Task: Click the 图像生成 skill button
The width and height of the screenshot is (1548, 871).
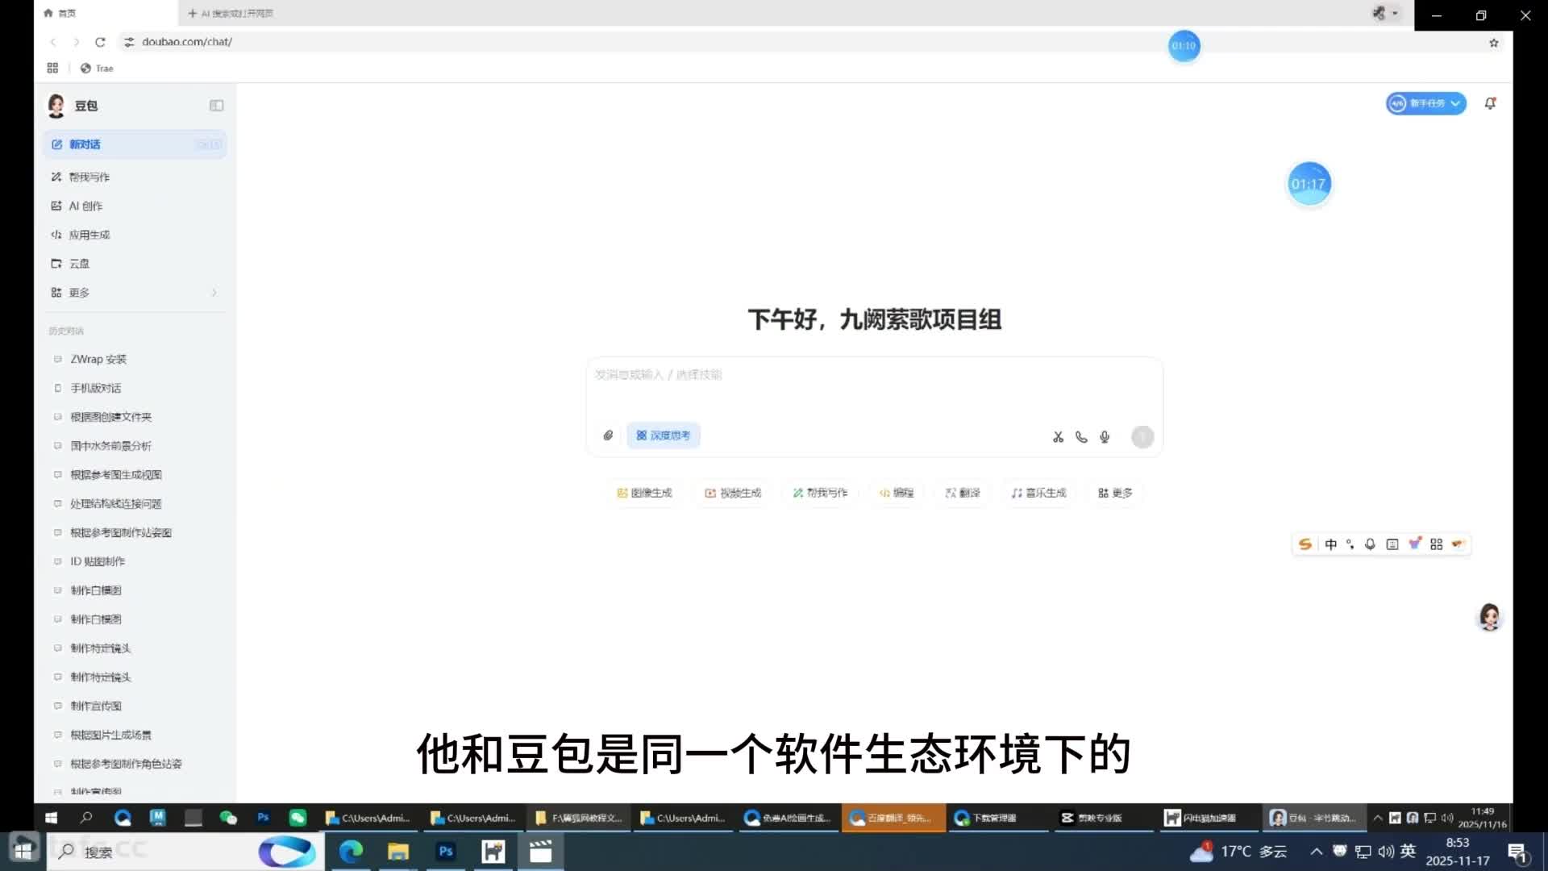Action: (644, 493)
